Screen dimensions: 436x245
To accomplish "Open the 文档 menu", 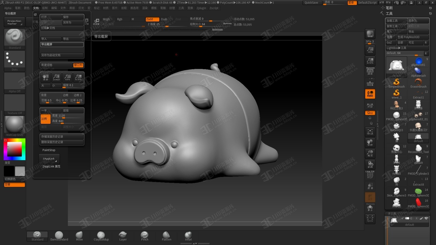I will point(36,8).
